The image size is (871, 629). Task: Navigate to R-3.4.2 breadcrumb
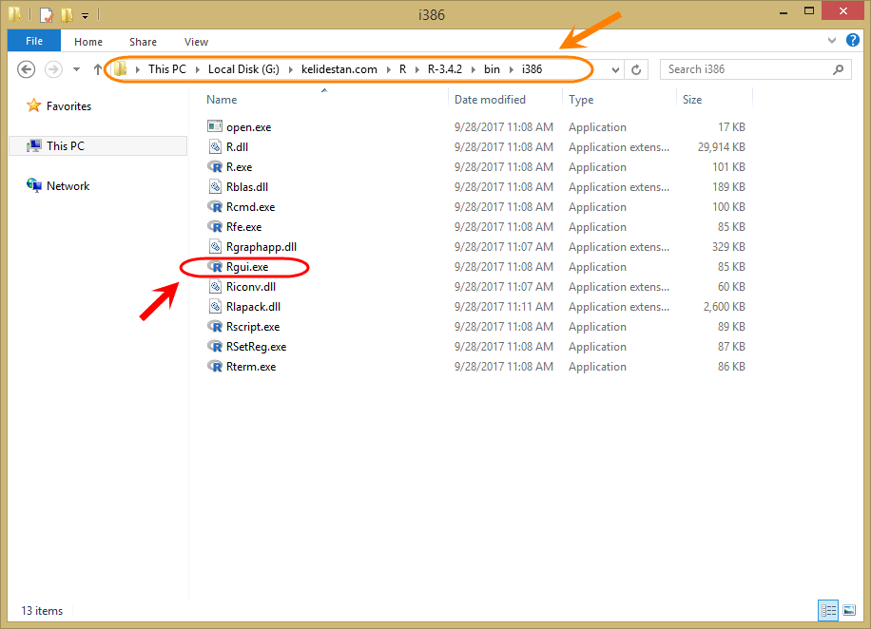click(445, 69)
